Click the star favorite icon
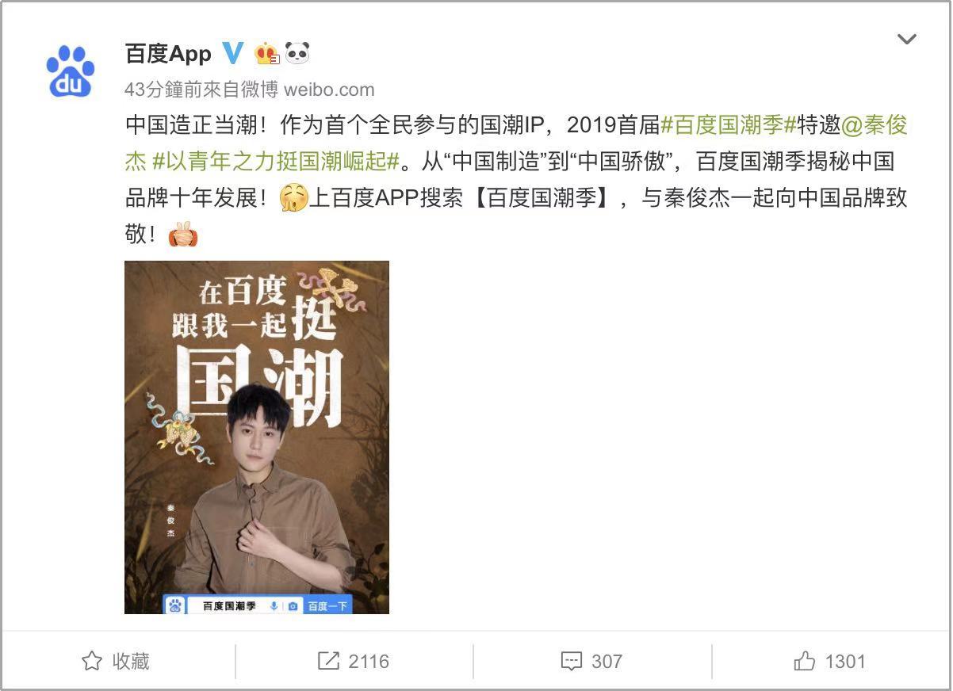Viewport: 953px width, 691px height. pyautogui.click(x=92, y=661)
